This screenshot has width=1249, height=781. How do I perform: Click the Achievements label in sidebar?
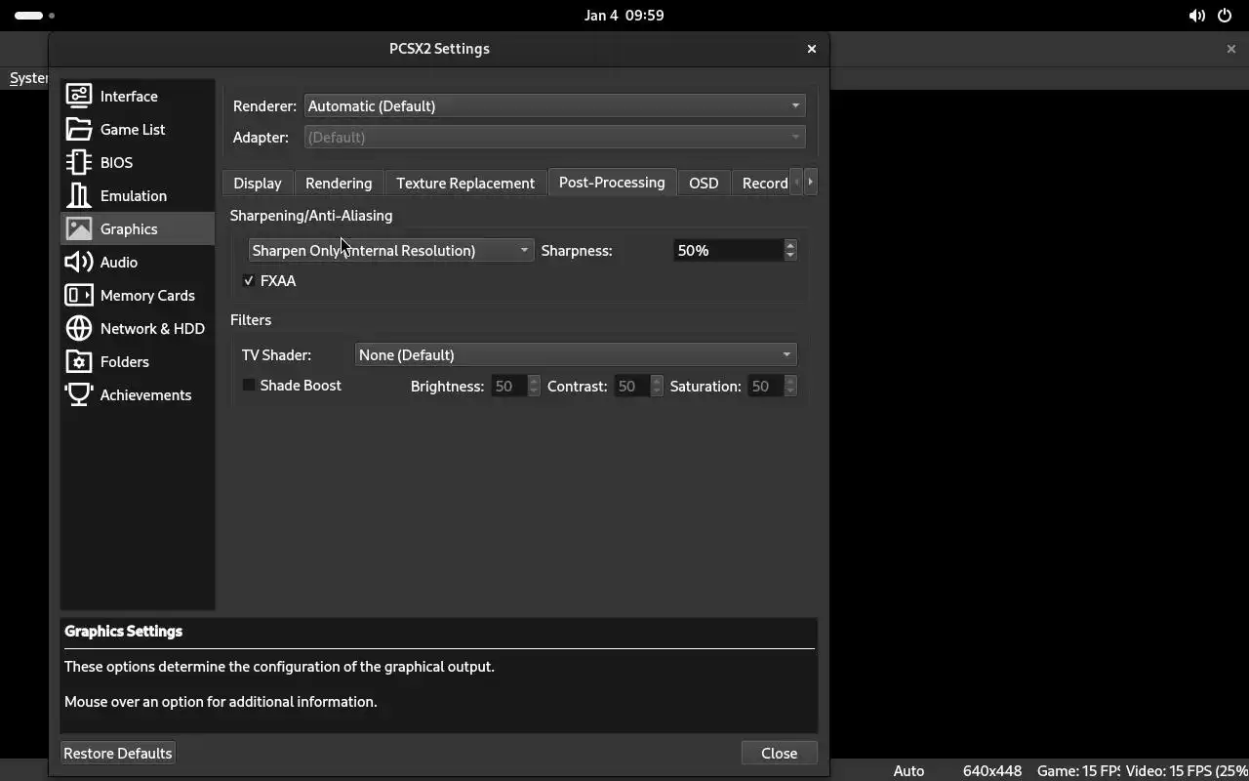click(x=145, y=394)
